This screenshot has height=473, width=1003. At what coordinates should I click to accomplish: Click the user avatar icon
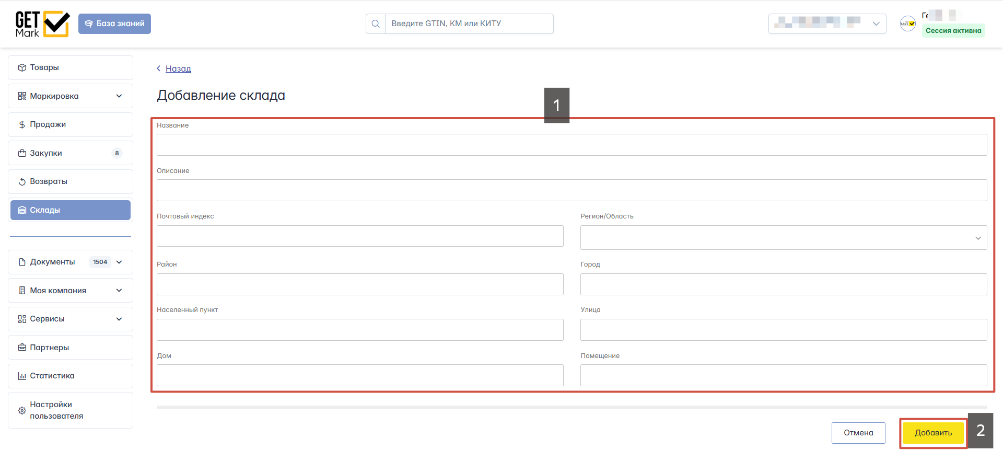(908, 24)
